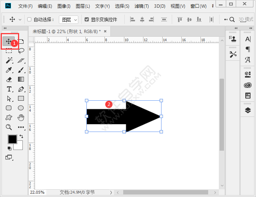The height and width of the screenshot is (197, 256).
Task: Align horizontal centers of layers
Action: [142, 19]
